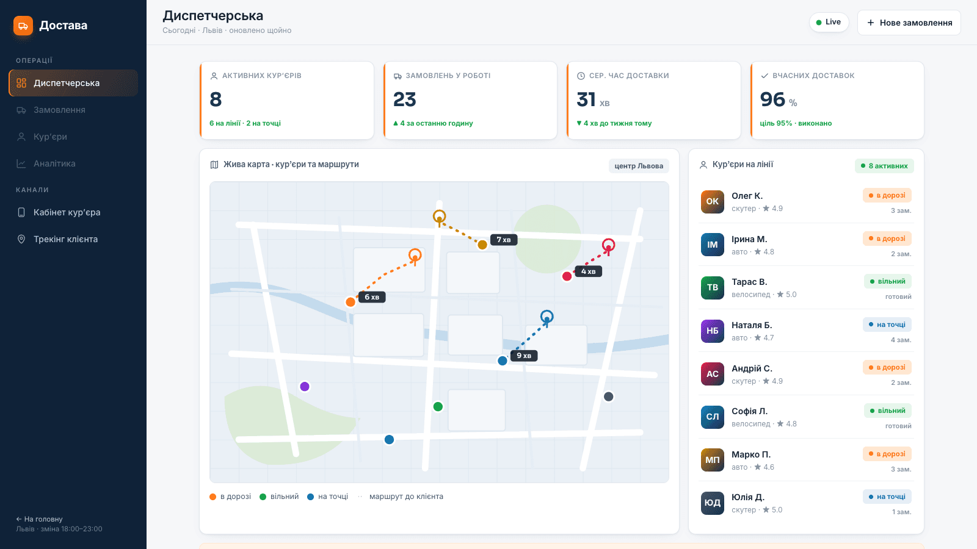This screenshot has width=977, height=549.
Task: Click Тарас В. вільний status badge
Action: pos(888,281)
